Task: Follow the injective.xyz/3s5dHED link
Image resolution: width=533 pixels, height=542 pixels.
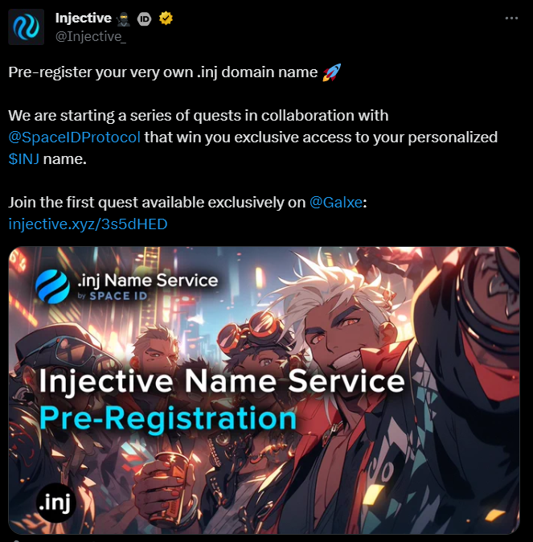Action: [x=88, y=224]
